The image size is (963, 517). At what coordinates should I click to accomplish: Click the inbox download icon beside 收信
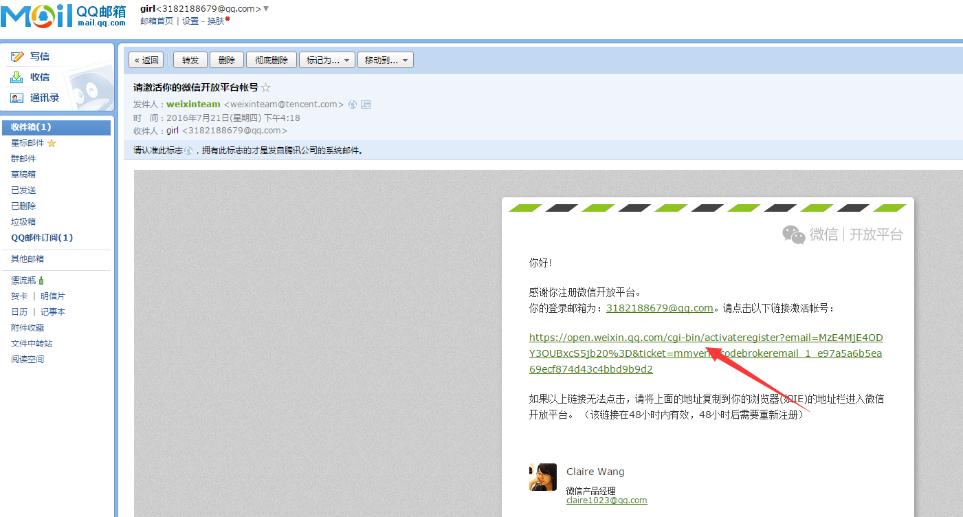[17, 77]
